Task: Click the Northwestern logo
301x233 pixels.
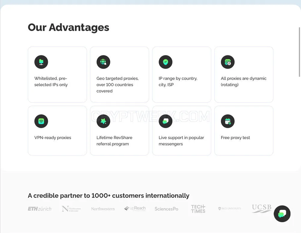Action: pos(103,209)
